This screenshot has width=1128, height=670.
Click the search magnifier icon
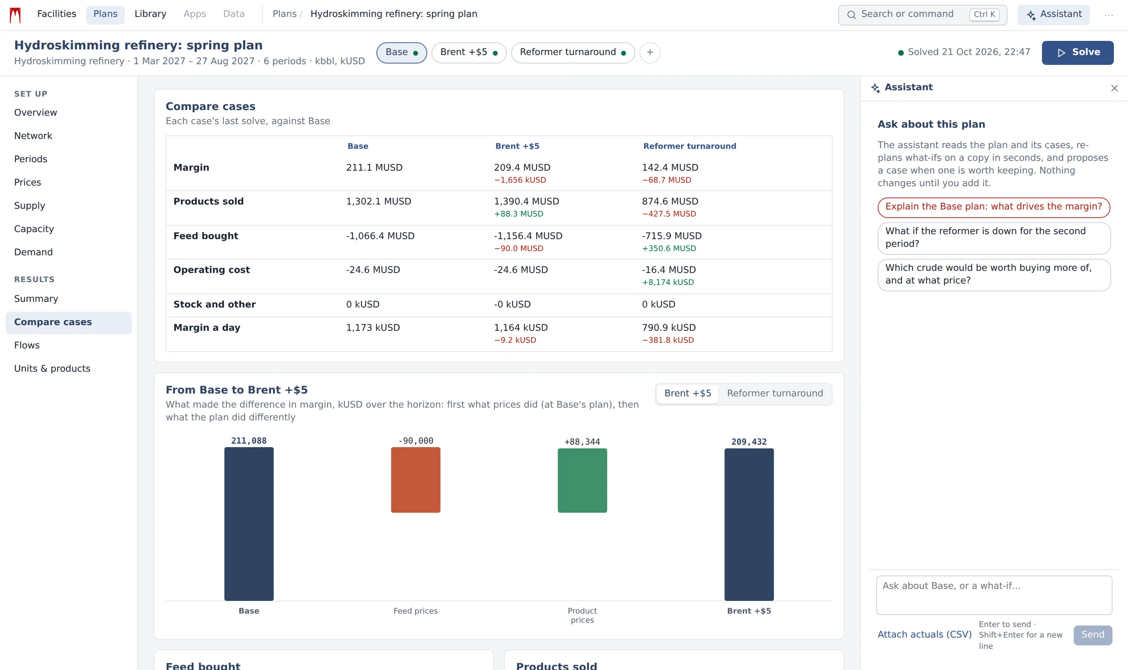click(851, 15)
